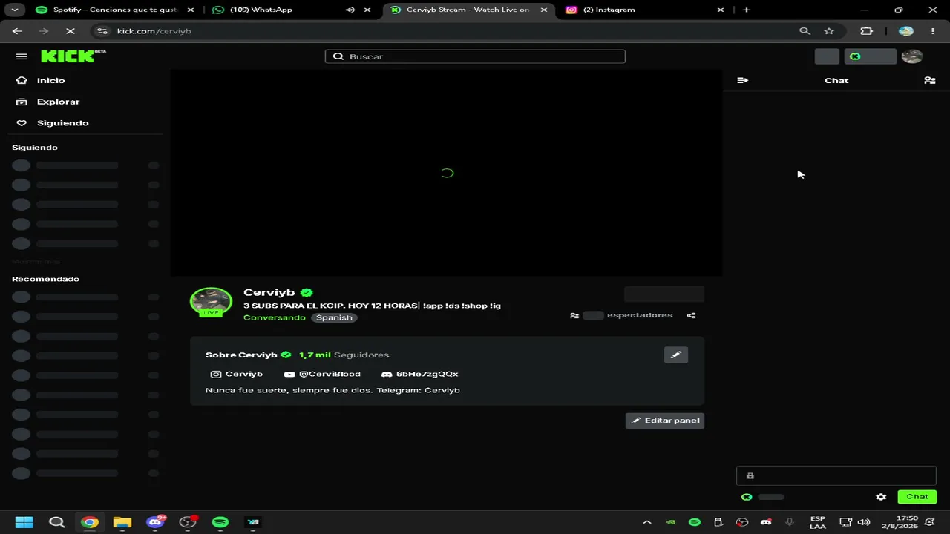This screenshot has width=950, height=534.
Task: Close the Instagram browser tab
Action: point(721,10)
